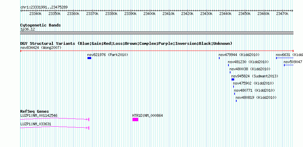The height and width of the screenshot is (147, 303).
Task: Select the 1p36.12 band label
Action: coord(28,30)
